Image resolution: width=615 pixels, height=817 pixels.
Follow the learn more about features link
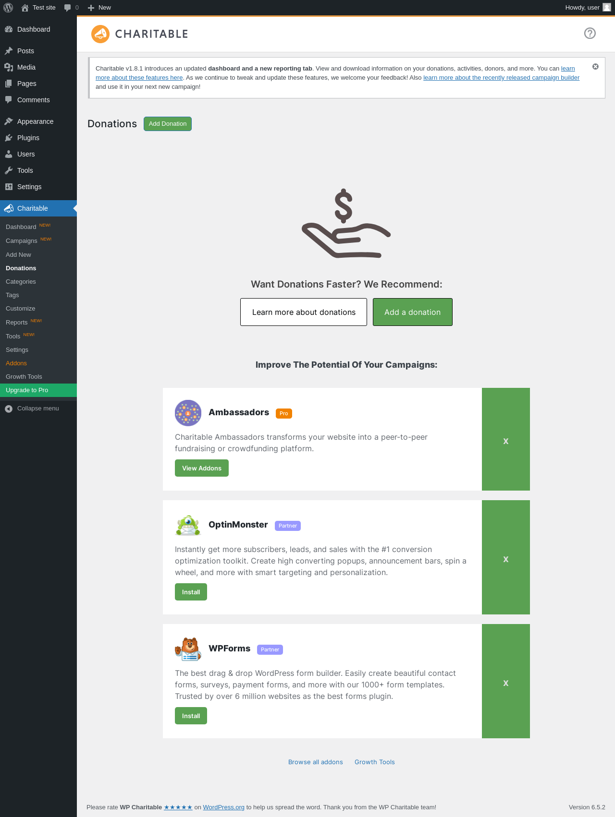pyautogui.click(x=139, y=78)
